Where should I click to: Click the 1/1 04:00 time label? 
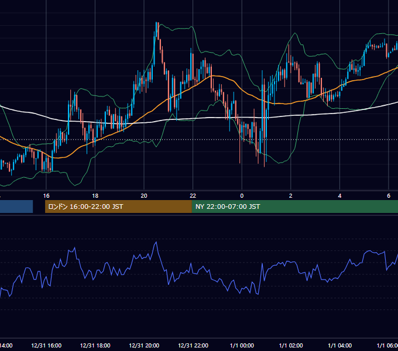point(339,346)
